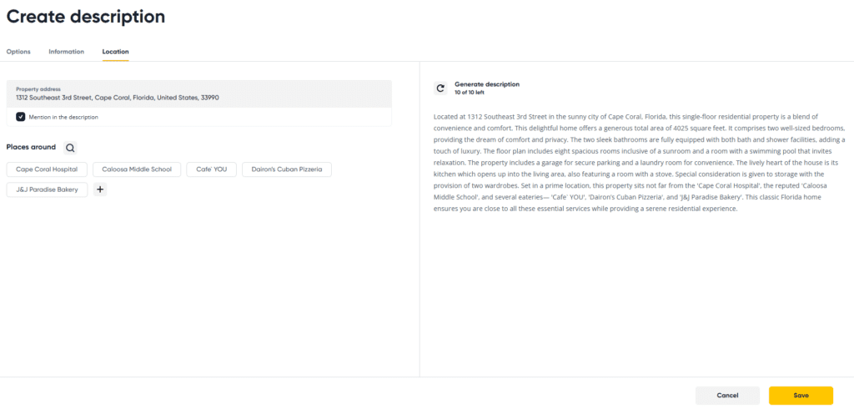854x409 pixels.
Task: Open the Information tab
Action: 66,52
